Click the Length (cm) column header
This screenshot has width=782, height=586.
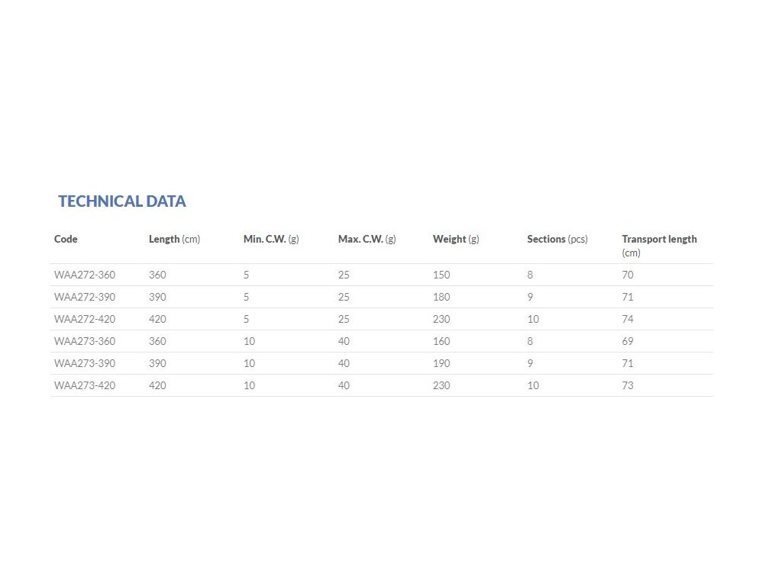click(x=174, y=239)
